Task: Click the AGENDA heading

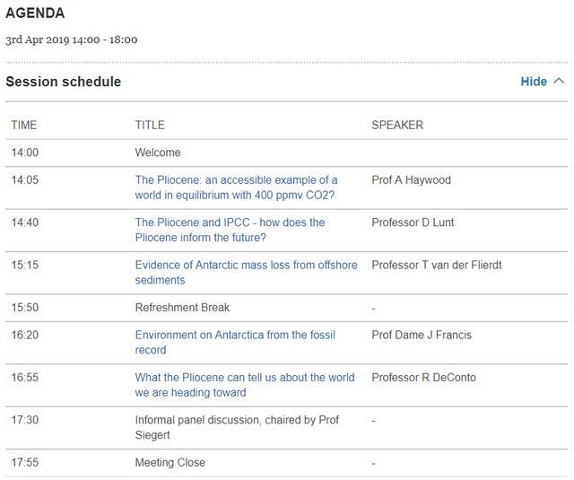Action: tap(35, 14)
